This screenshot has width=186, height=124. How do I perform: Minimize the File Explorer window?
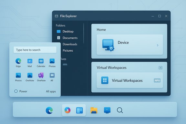coord(153,16)
